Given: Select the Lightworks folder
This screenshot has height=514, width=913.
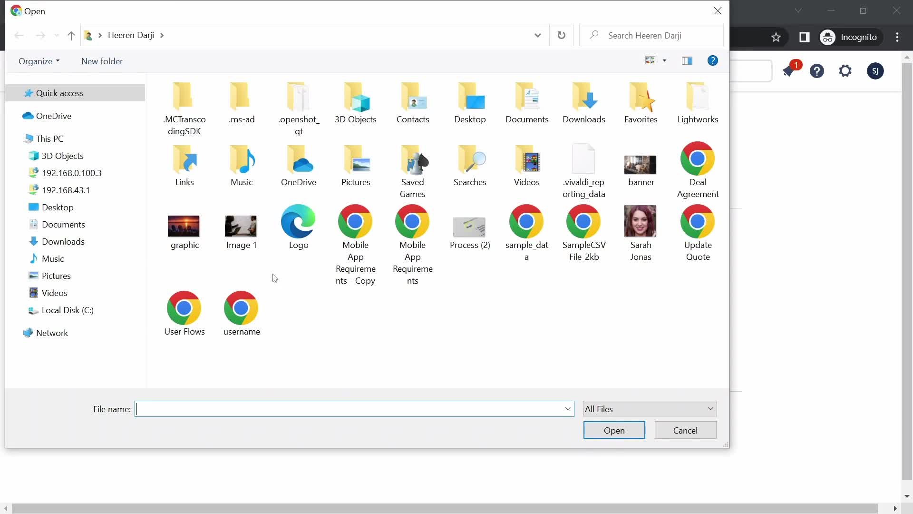Looking at the screenshot, I should [698, 103].
